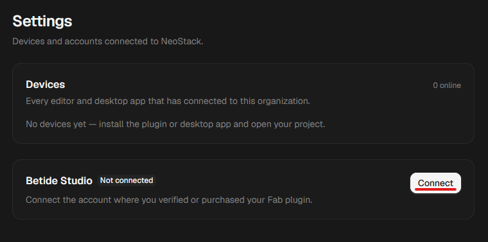
Task: Click the Betide Studio account title
Action: pos(59,181)
